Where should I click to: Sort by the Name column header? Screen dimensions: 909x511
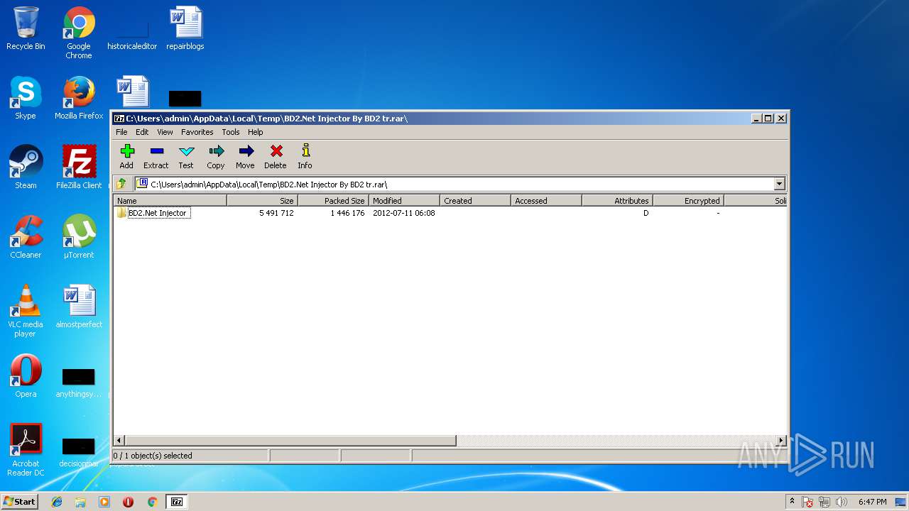point(170,201)
